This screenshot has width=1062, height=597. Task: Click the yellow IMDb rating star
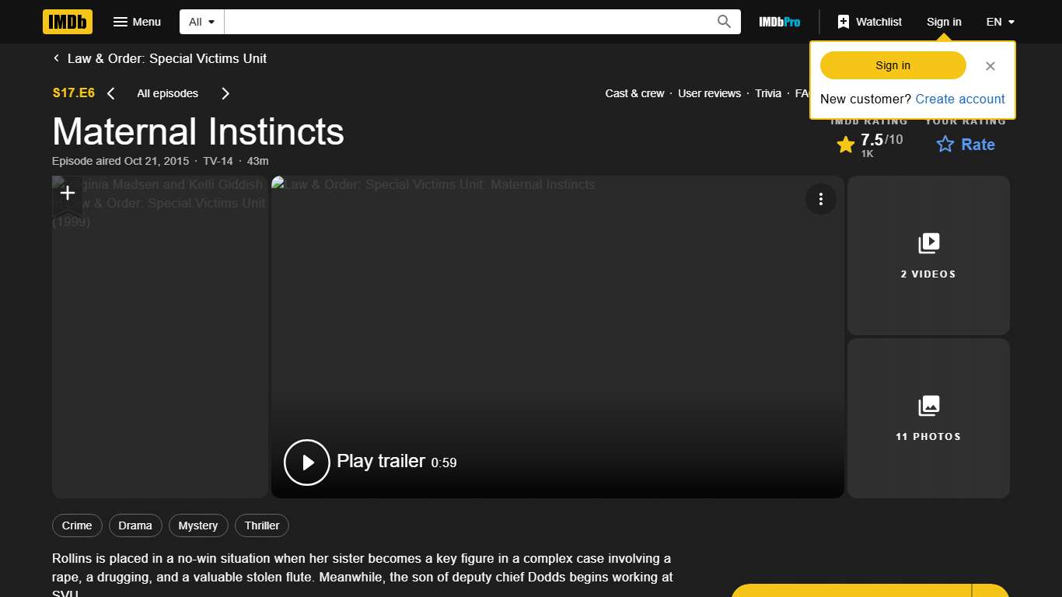[846, 145]
